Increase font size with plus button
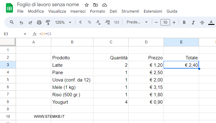216x123 pixels. tap(174, 22)
